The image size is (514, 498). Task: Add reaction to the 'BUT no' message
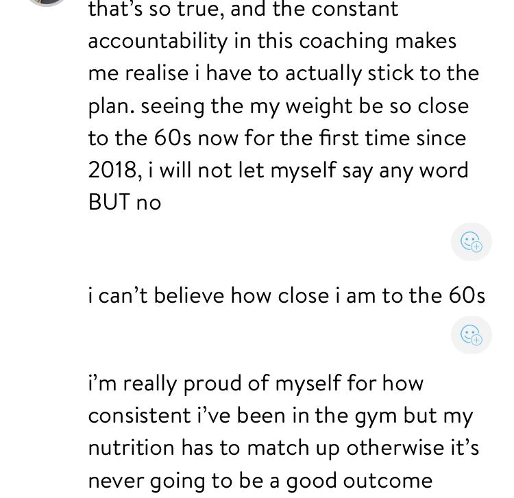(x=471, y=242)
